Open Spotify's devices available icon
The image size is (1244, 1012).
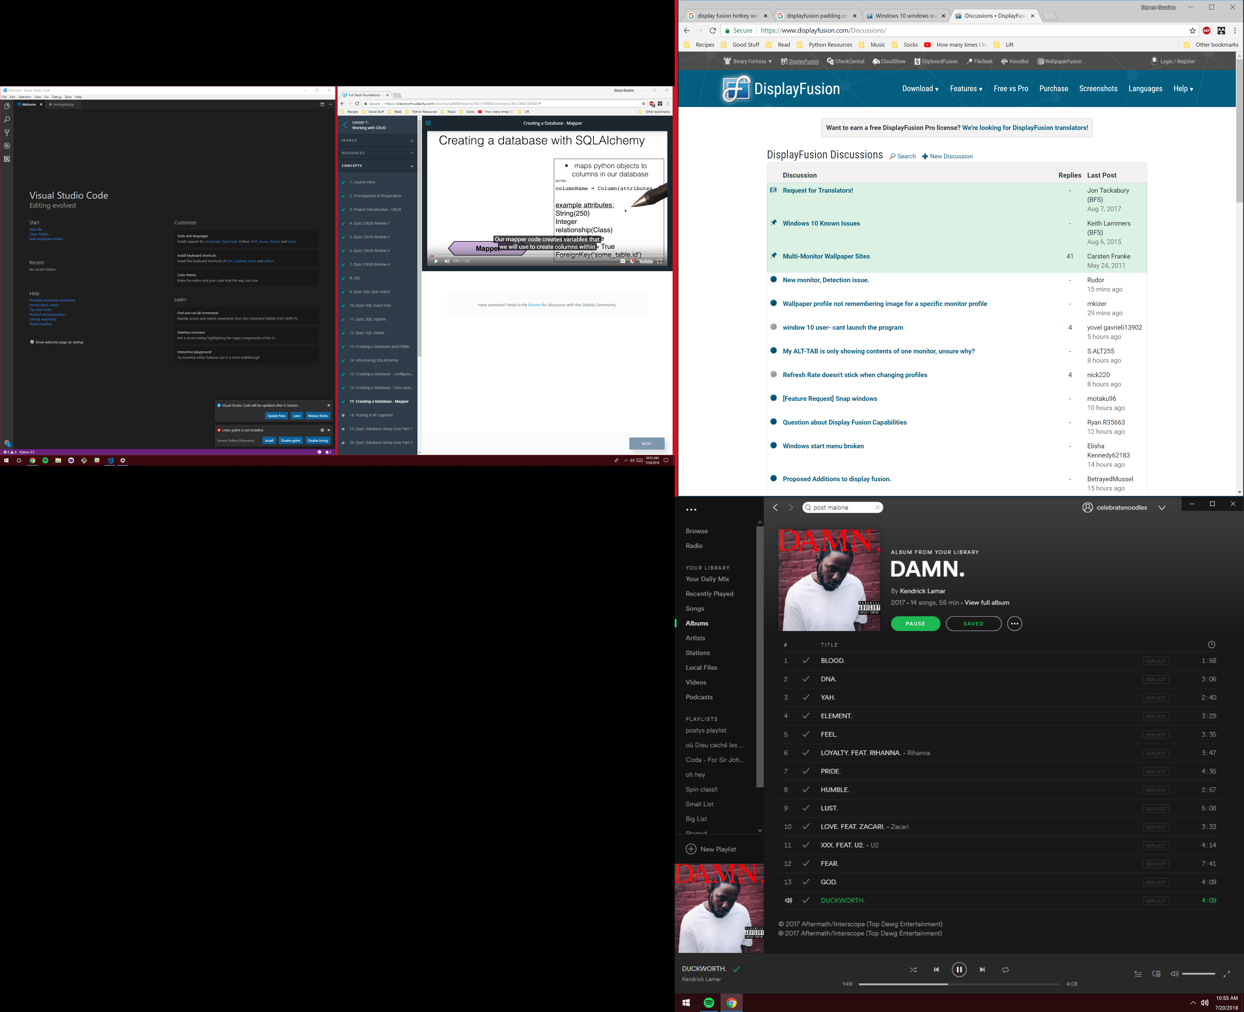point(1156,974)
